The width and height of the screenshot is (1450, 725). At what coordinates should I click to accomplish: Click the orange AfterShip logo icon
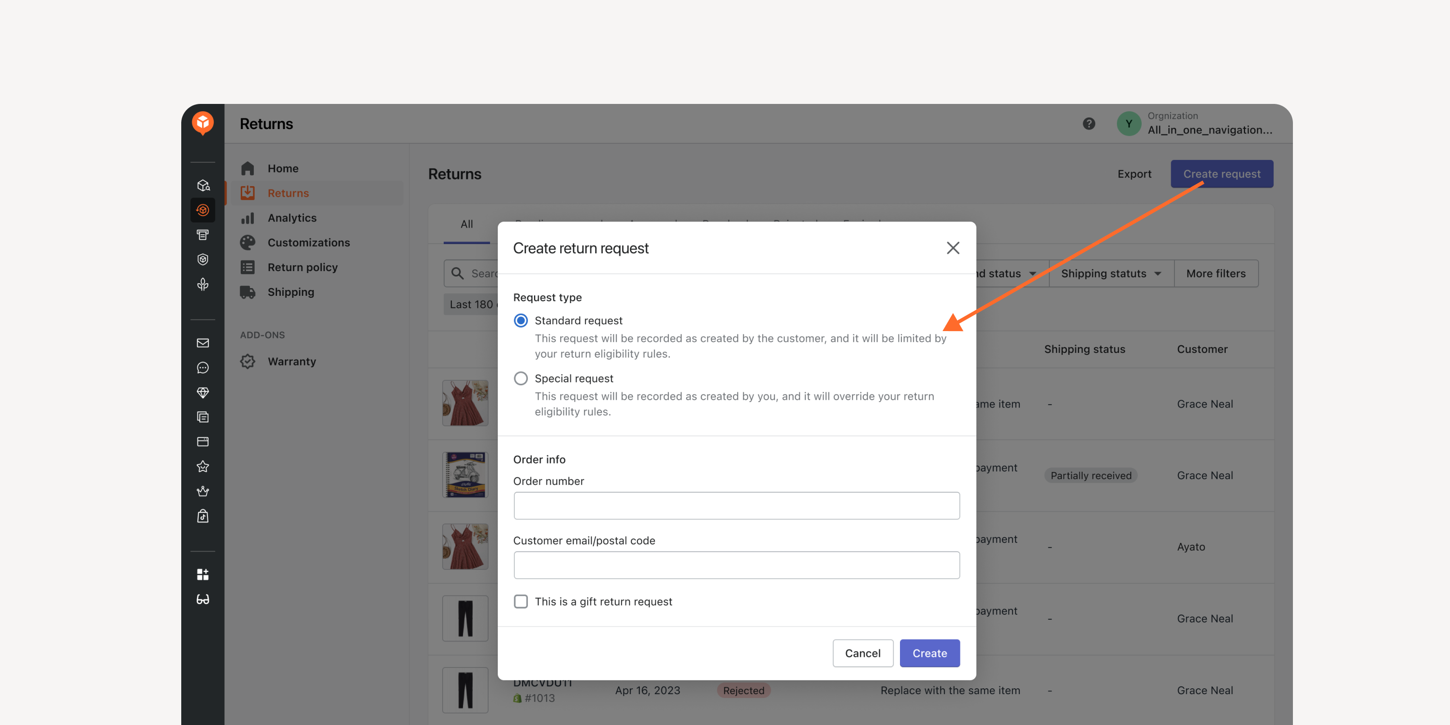tap(203, 122)
